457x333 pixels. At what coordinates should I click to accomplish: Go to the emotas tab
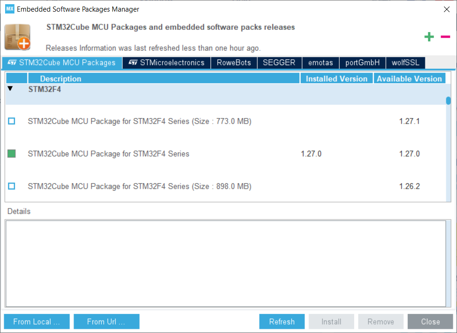321,63
